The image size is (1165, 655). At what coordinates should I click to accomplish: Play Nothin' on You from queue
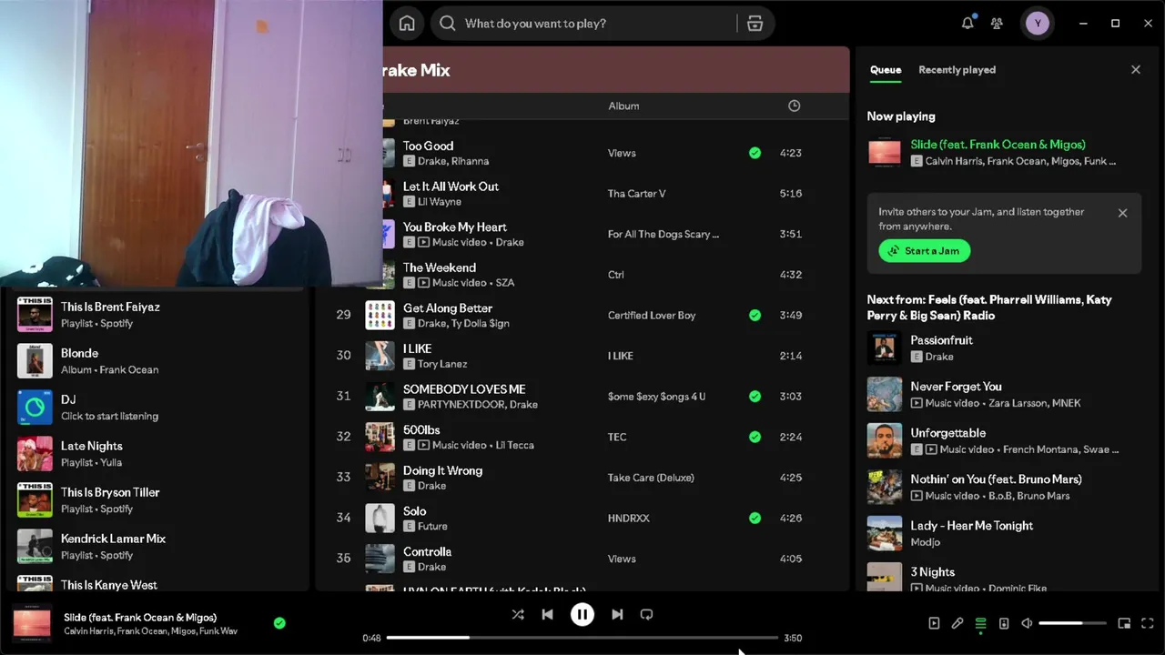(1003, 487)
